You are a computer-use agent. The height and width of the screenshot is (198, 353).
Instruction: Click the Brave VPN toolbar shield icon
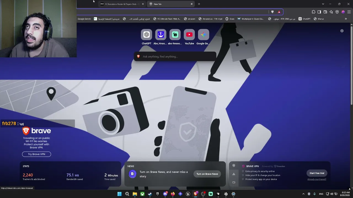[x=337, y=12]
